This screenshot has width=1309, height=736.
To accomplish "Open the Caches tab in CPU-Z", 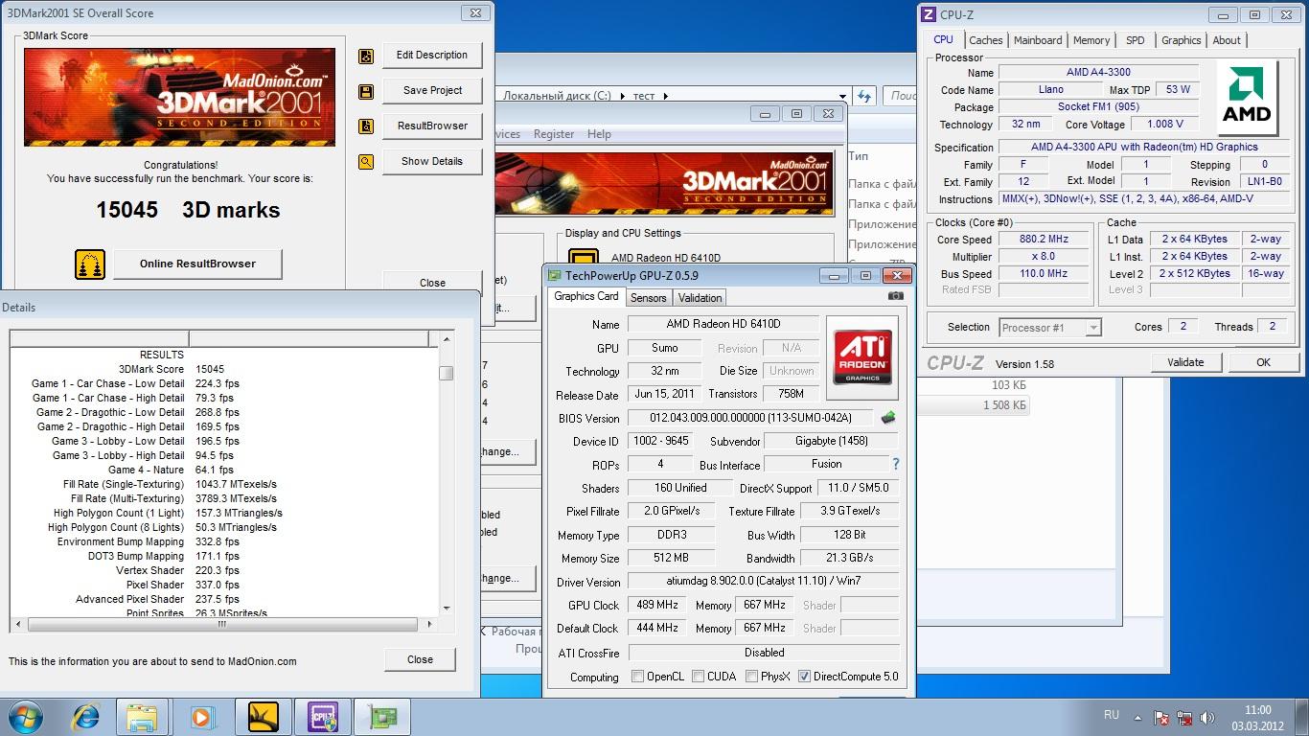I will 985,40.
